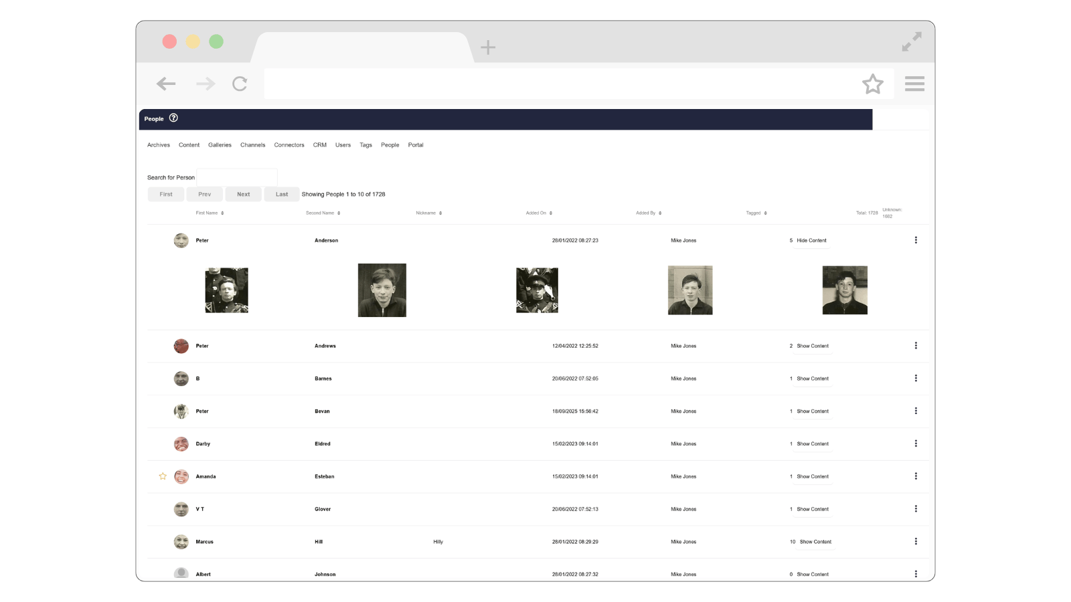Unstar Amanda Esteban's favorite toggle
This screenshot has width=1071, height=602.
163,476
